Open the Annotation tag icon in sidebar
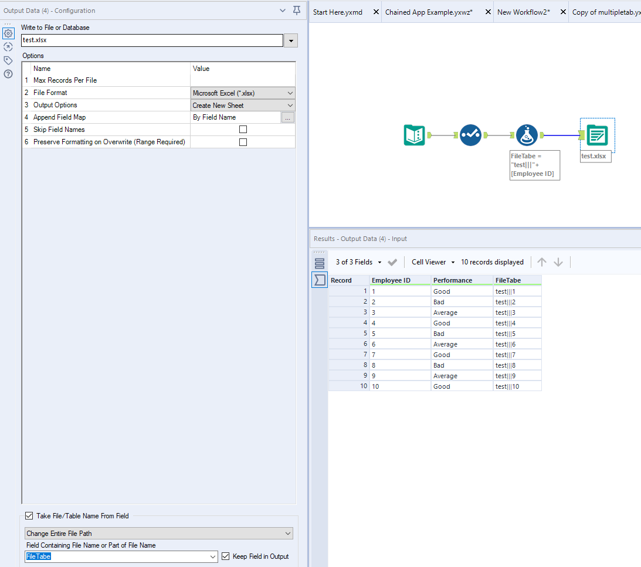This screenshot has height=567, width=641. [8, 60]
